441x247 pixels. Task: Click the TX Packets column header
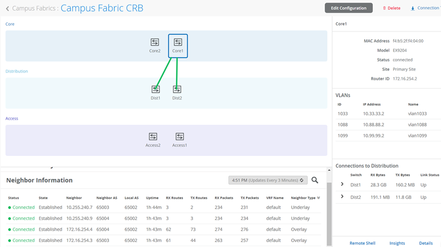coord(250,198)
